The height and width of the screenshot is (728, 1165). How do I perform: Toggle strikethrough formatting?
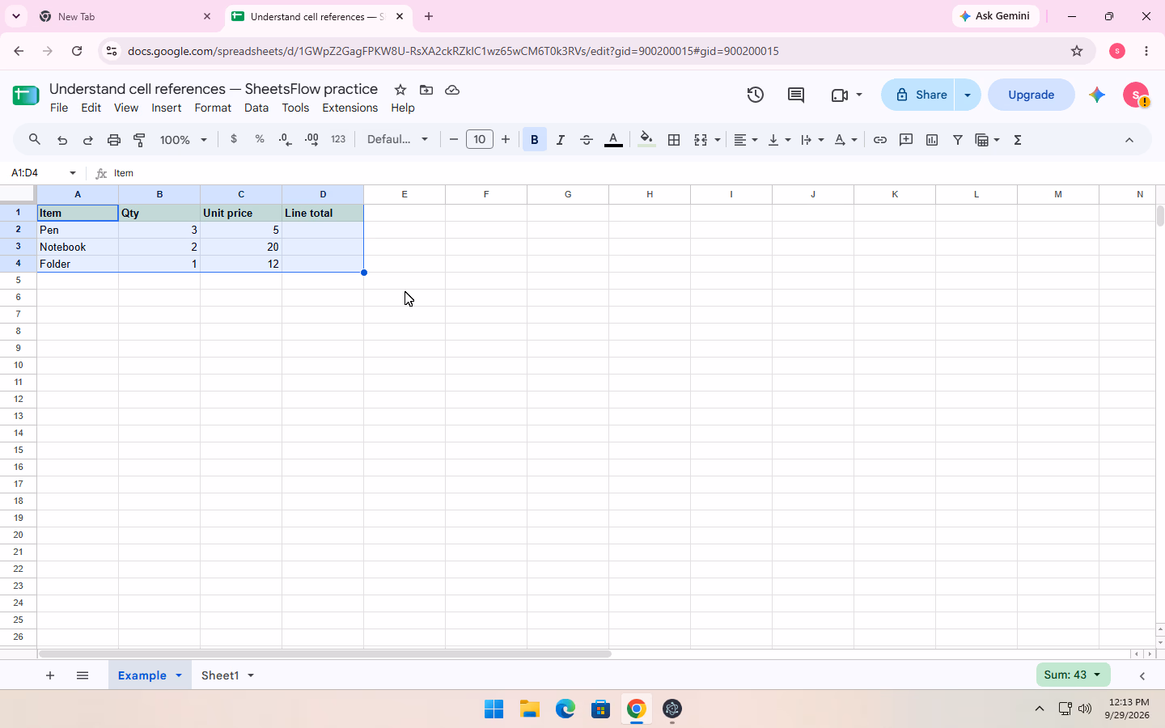click(x=587, y=140)
